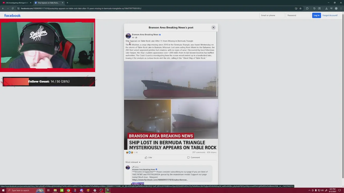Open the Steam icon on the taskbar
This screenshot has height=193, width=344.
click(x=95, y=190)
